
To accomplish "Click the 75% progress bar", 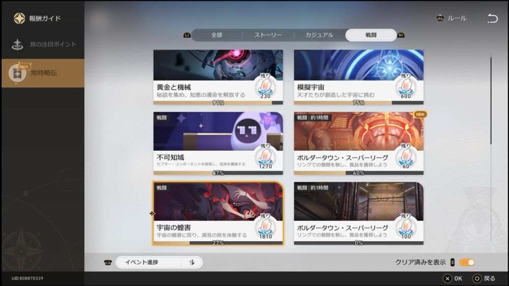I will click(358, 103).
